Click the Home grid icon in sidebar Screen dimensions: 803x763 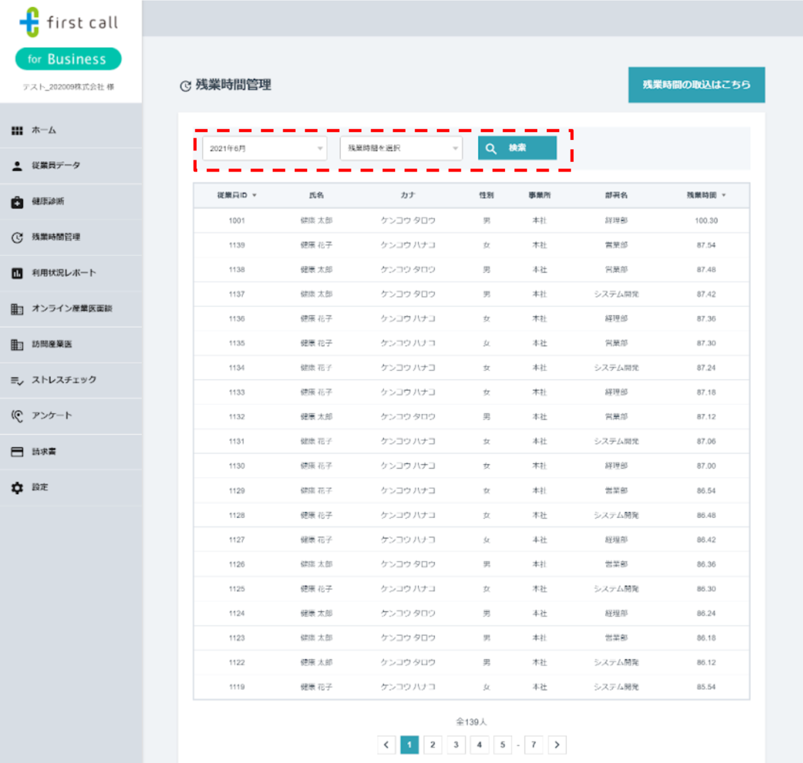(17, 131)
